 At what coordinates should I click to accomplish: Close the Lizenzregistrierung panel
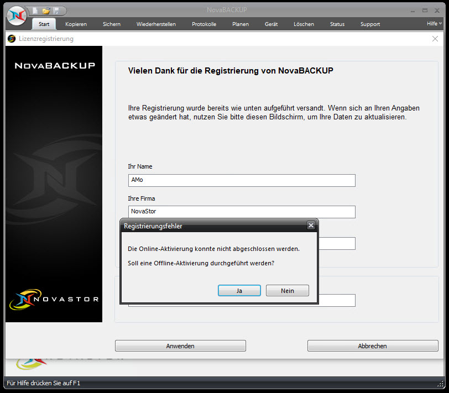click(x=435, y=39)
